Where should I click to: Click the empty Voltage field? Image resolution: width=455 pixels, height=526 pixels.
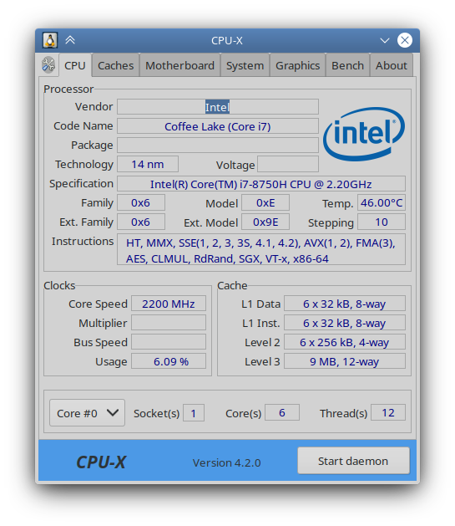287,165
